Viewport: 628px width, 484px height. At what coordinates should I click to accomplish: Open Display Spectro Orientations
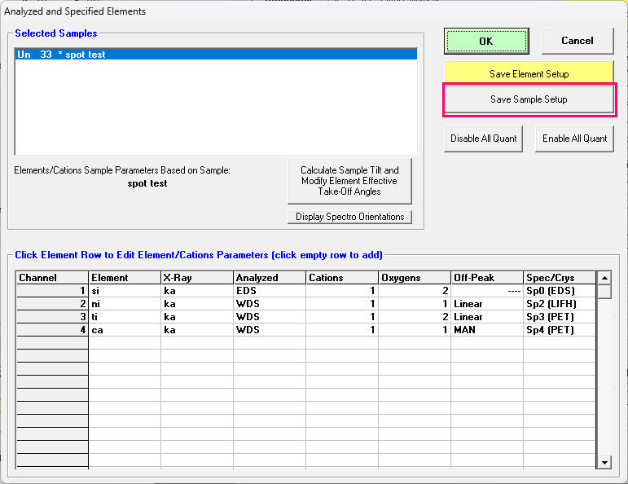coord(349,217)
